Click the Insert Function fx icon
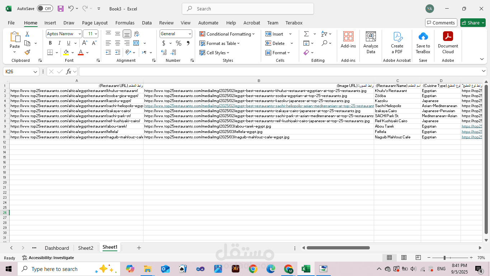Screen dimensions: 490x276 pyautogui.click(x=69, y=72)
